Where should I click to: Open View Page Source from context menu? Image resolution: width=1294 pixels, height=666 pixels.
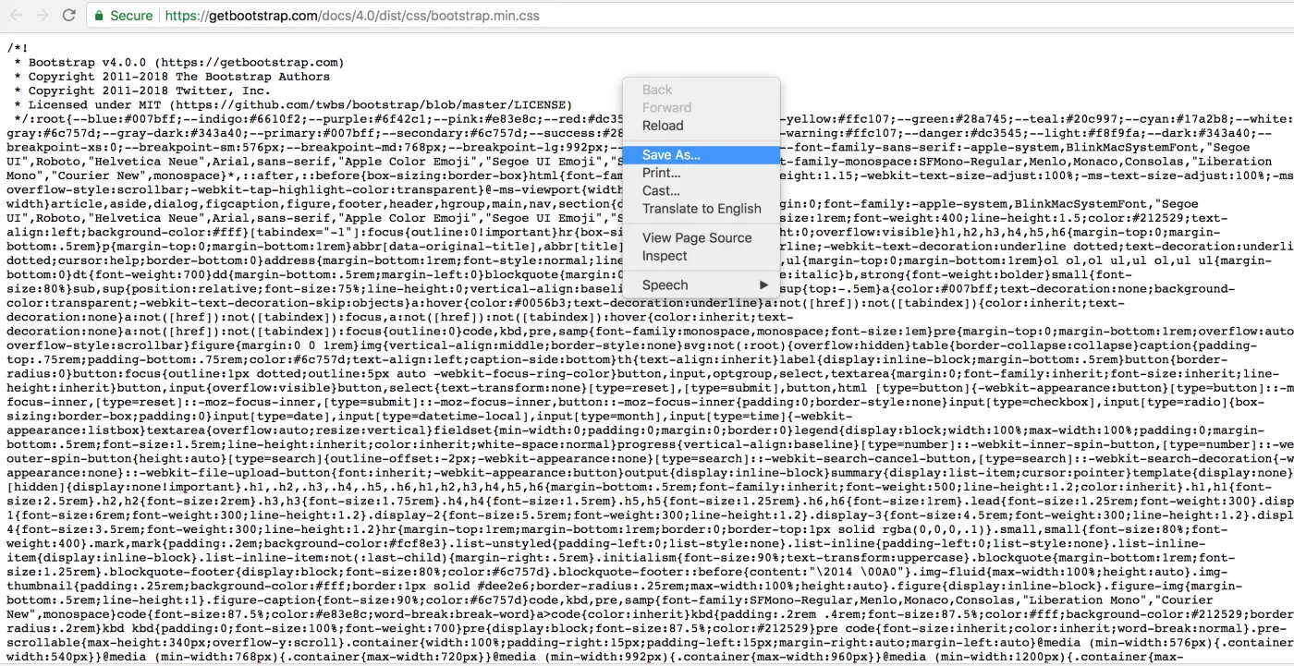[702, 238]
